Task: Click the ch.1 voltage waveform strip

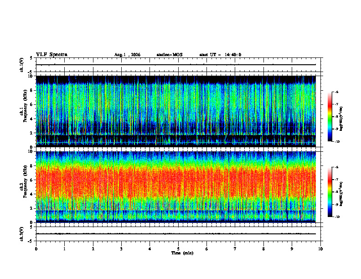Action: pyautogui.click(x=179, y=65)
